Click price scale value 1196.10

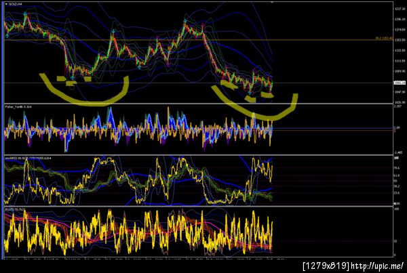(400, 19)
